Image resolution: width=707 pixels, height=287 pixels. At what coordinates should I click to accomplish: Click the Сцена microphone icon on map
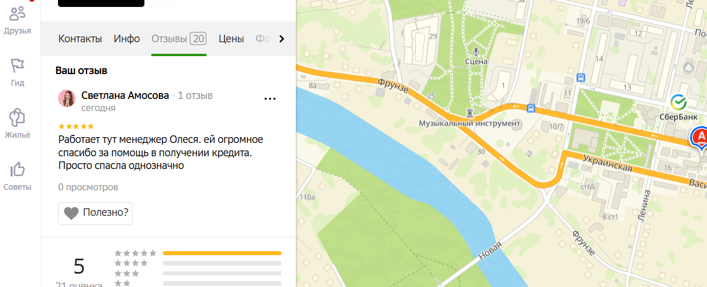pyautogui.click(x=476, y=51)
